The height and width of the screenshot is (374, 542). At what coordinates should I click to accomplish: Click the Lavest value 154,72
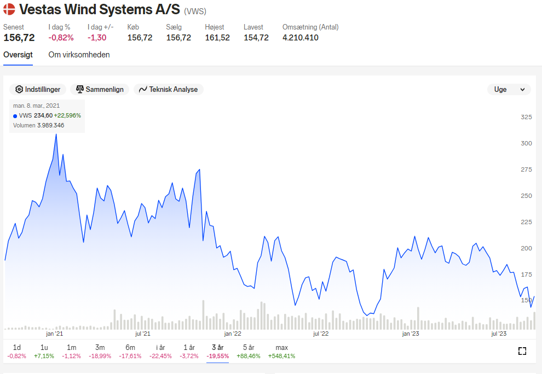point(256,38)
